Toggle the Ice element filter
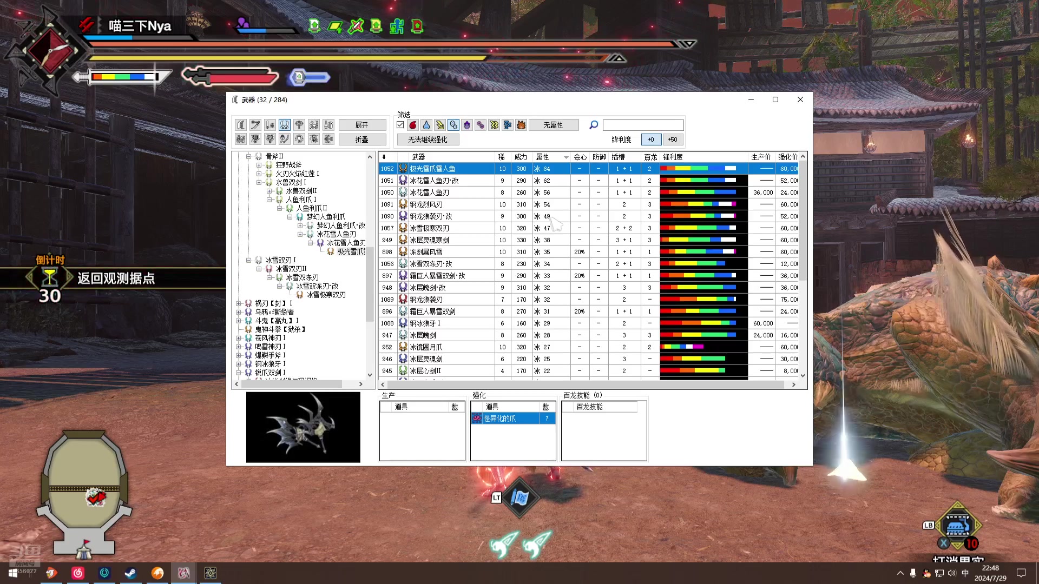Image resolution: width=1039 pixels, height=584 pixels. pos(453,125)
